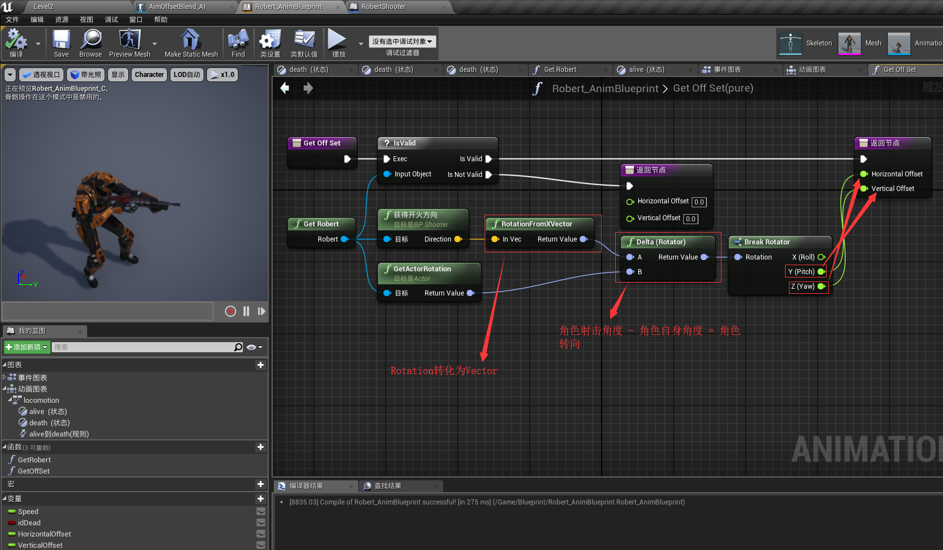This screenshot has width=943, height=550.
Task: Switch to Mesh mode
Action: (860, 43)
